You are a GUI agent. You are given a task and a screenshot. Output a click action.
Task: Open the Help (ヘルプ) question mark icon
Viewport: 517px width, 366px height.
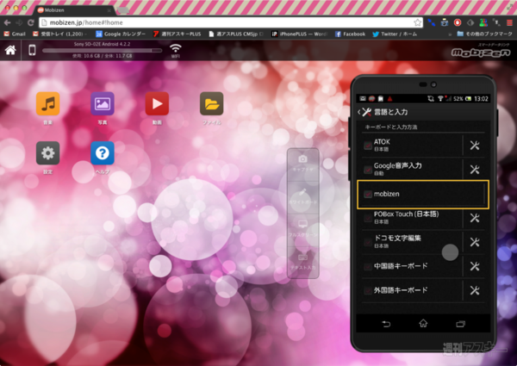pos(103,152)
